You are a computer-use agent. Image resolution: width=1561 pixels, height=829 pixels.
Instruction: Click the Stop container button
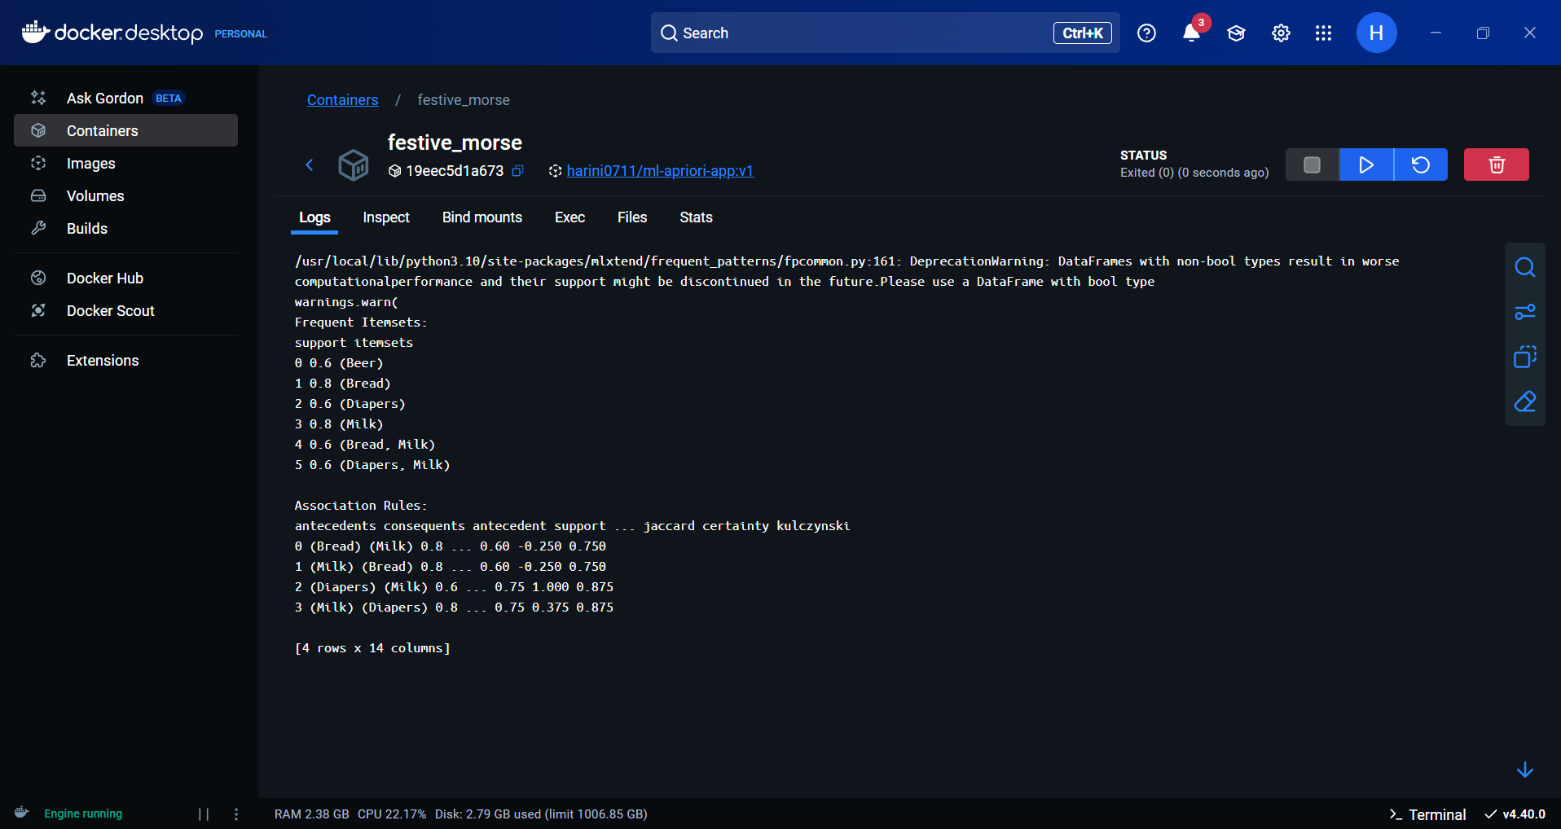[1312, 164]
